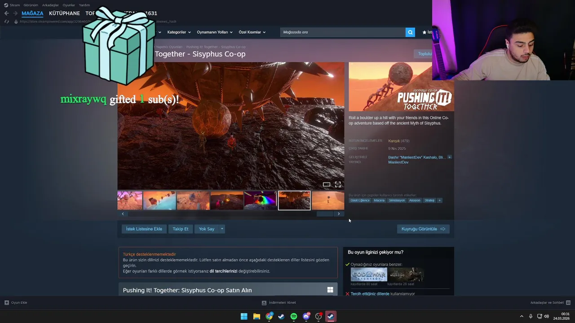The width and height of the screenshot is (575, 323).
Task: Open the arrow dropdown beside Yok Say
Action: [x=222, y=229]
